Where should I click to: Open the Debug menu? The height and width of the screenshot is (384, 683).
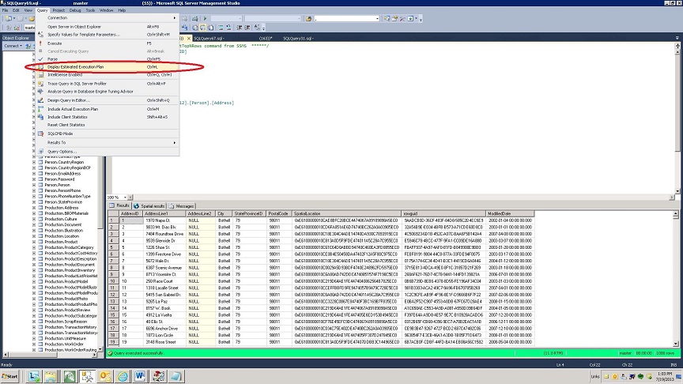(75, 10)
